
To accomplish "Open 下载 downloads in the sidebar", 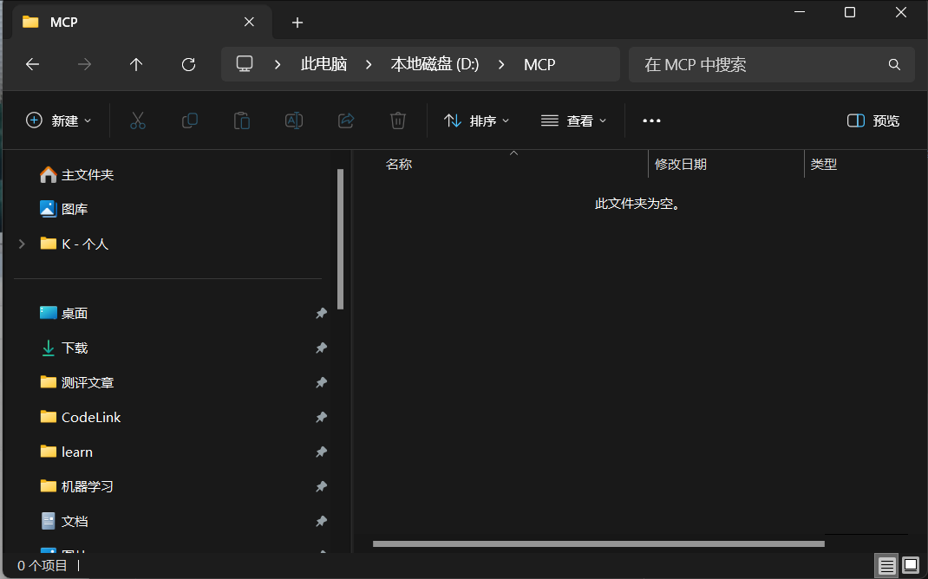I will pyautogui.click(x=63, y=348).
